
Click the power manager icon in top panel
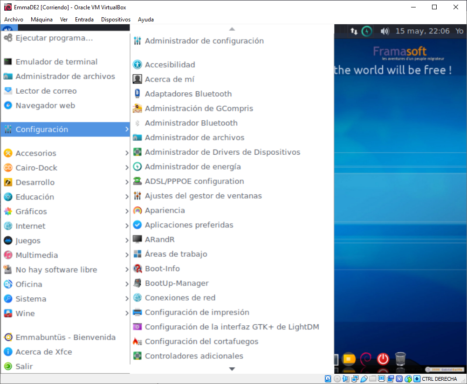pos(367,31)
